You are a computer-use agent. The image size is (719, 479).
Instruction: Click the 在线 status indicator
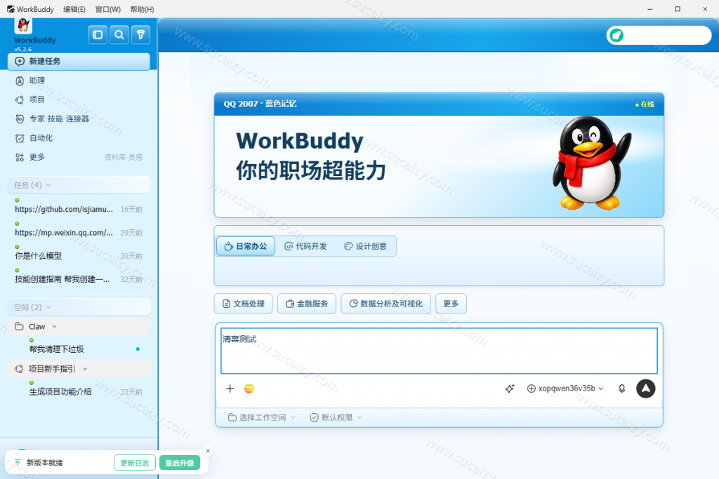(x=645, y=104)
